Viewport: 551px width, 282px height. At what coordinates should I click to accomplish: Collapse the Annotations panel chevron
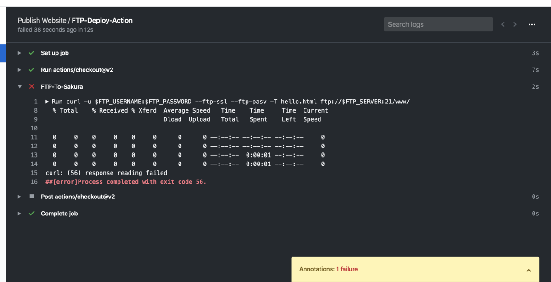click(529, 270)
